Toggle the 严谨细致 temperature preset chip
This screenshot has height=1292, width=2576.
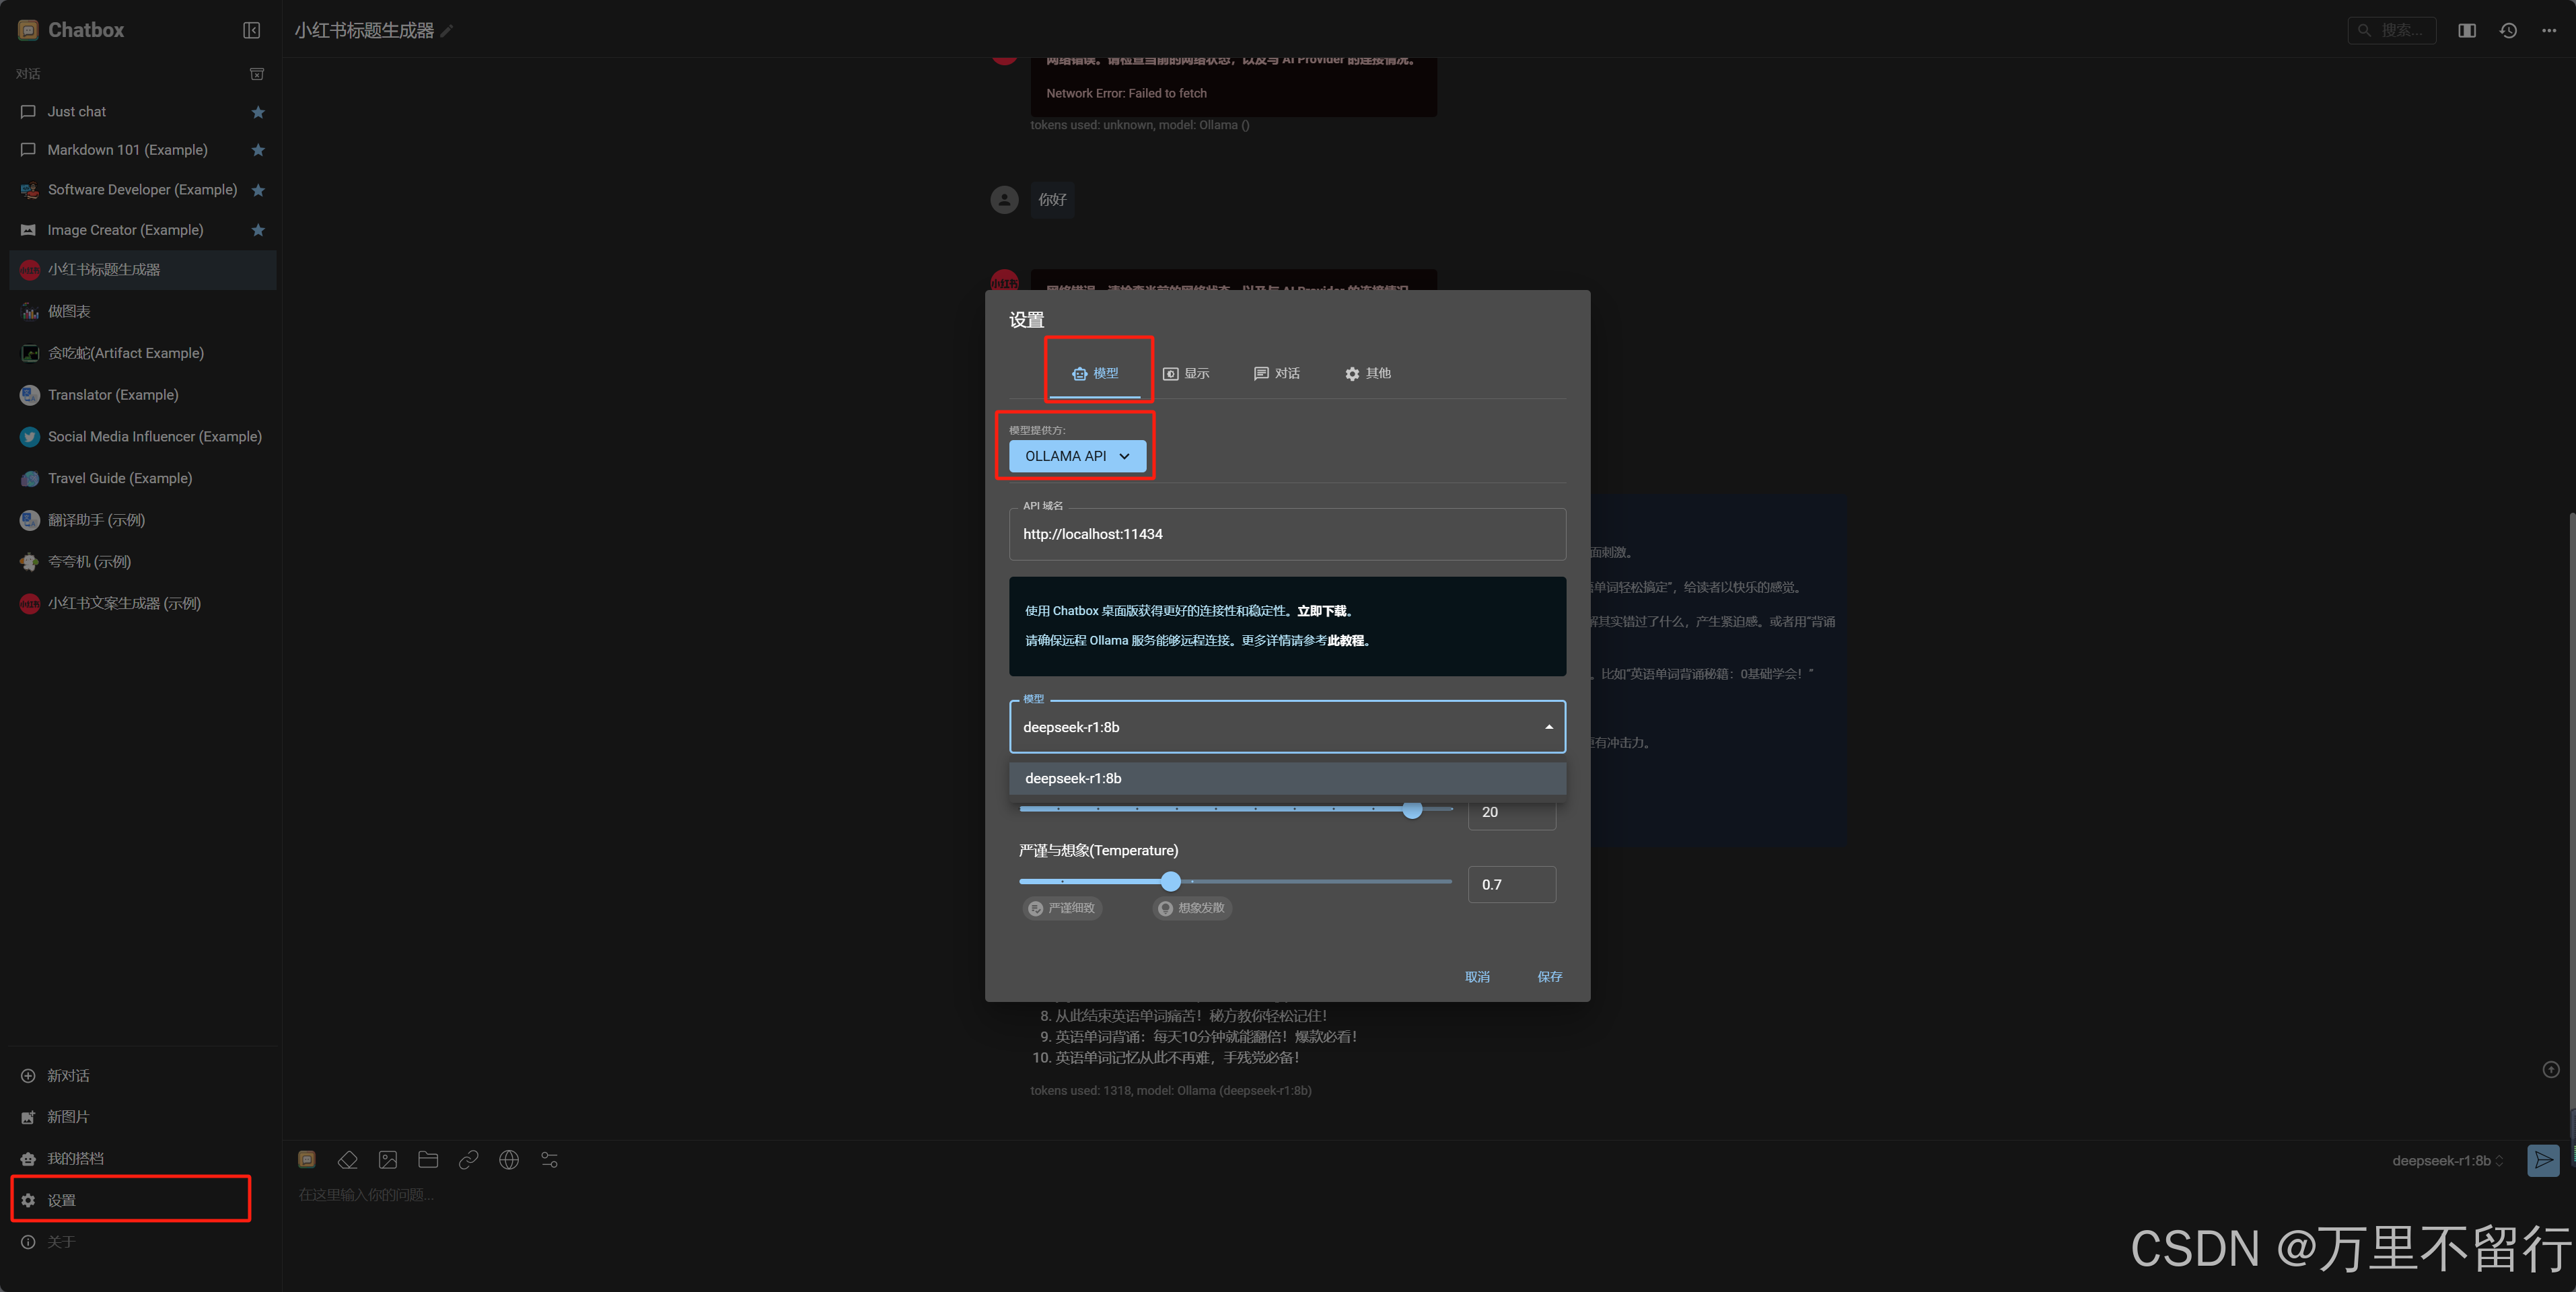(1062, 908)
